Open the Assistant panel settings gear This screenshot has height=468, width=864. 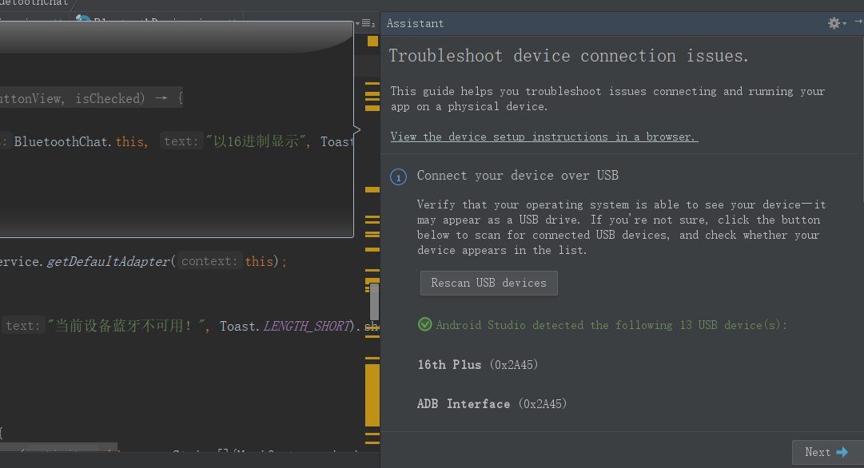point(834,23)
